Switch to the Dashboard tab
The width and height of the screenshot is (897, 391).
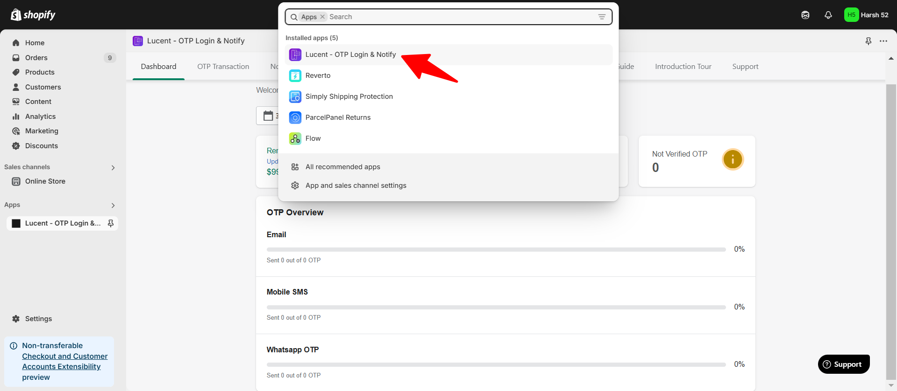[x=158, y=67]
